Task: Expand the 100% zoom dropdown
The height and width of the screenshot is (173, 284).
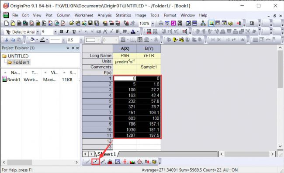Action: [x=152, y=24]
